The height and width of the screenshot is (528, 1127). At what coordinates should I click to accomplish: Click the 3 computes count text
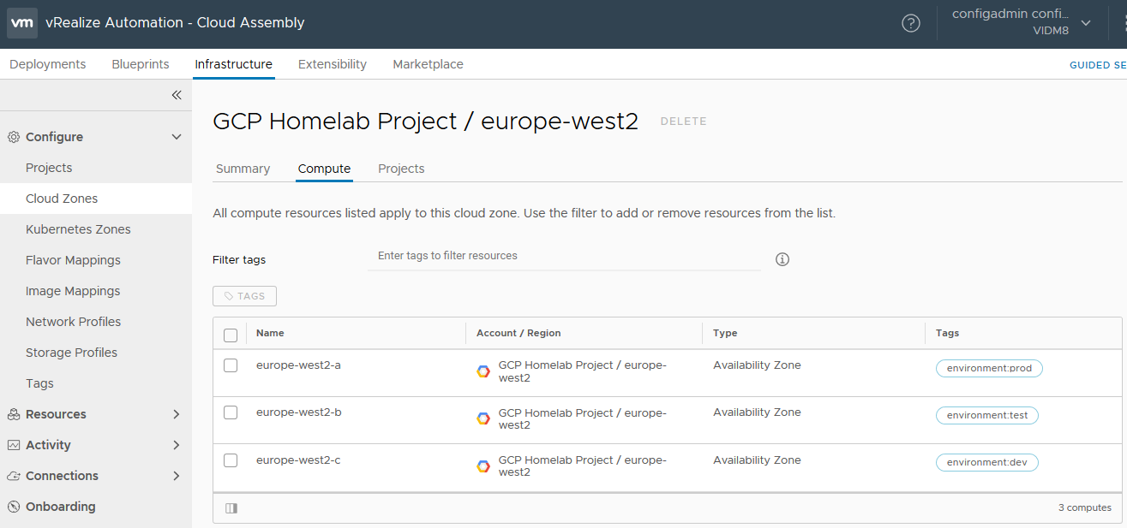coord(1085,507)
